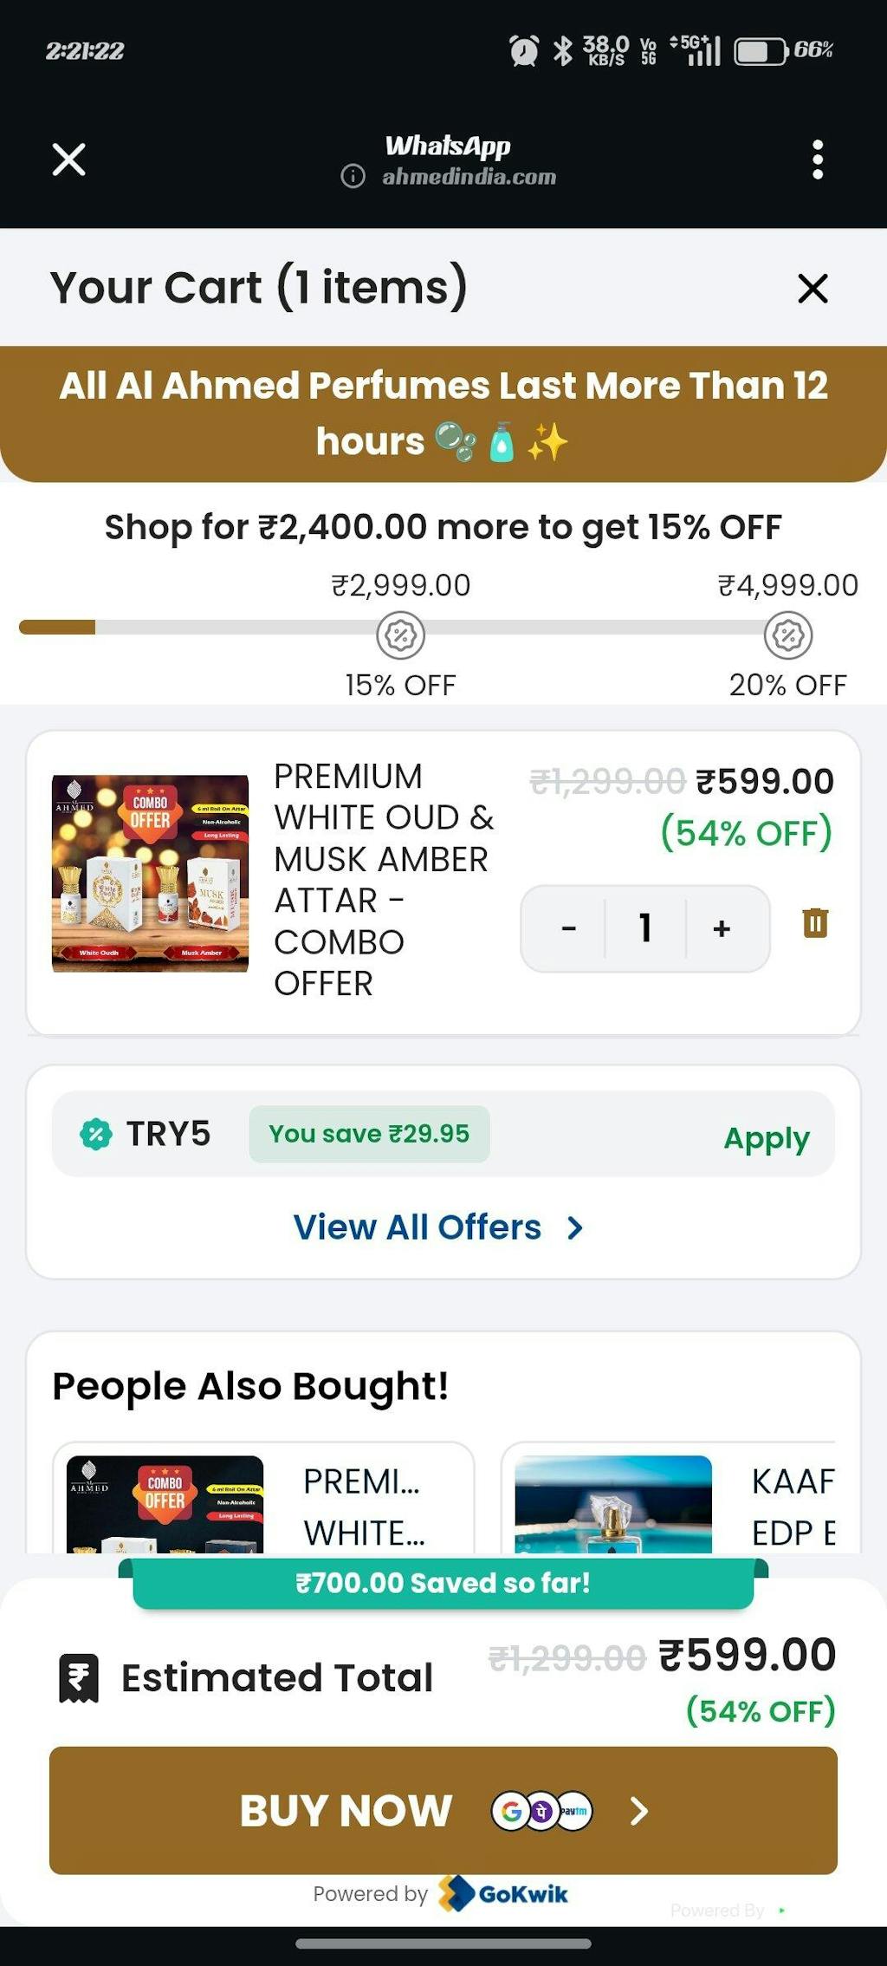Open the KAAF EDP recommended product
The height and width of the screenshot is (1966, 887).
point(667,1501)
